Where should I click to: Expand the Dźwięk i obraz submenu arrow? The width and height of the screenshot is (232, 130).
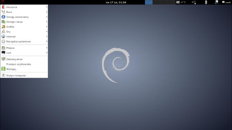coord(46,22)
